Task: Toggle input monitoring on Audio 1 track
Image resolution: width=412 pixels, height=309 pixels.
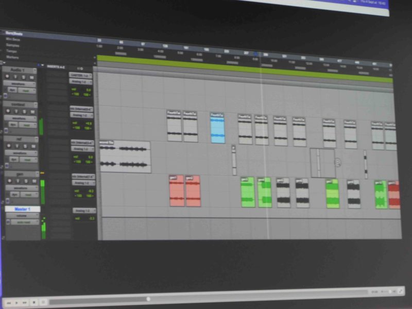Action: 15,77
